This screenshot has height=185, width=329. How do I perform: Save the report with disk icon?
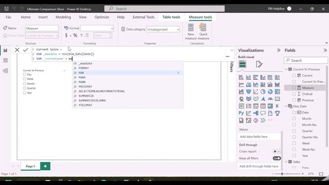pos(7,9)
